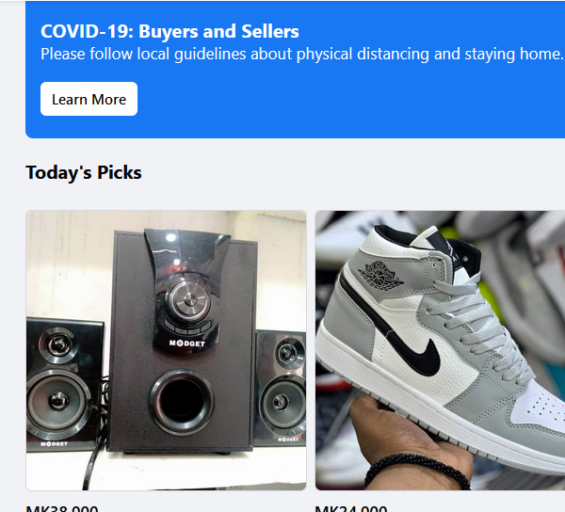Click the round bass port on the subwoofer
The width and height of the screenshot is (565, 512).
(182, 403)
